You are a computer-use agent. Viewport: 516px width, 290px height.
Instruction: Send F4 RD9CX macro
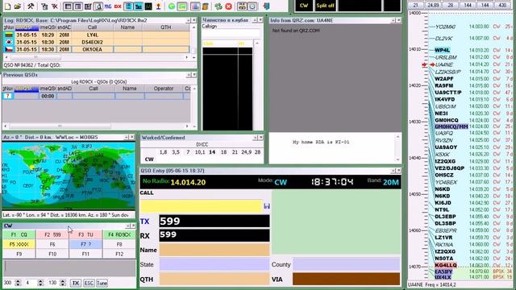tap(119, 234)
